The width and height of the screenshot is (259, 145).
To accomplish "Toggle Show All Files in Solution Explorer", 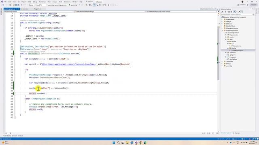I will 231,12.
